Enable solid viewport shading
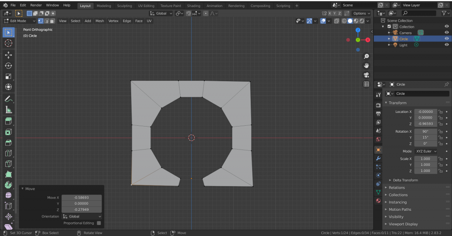452x236 pixels. 350,21
